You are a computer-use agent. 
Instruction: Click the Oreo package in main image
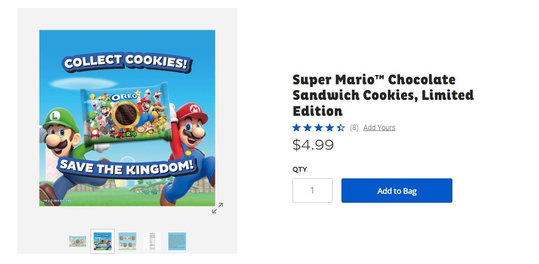pyautogui.click(x=126, y=114)
